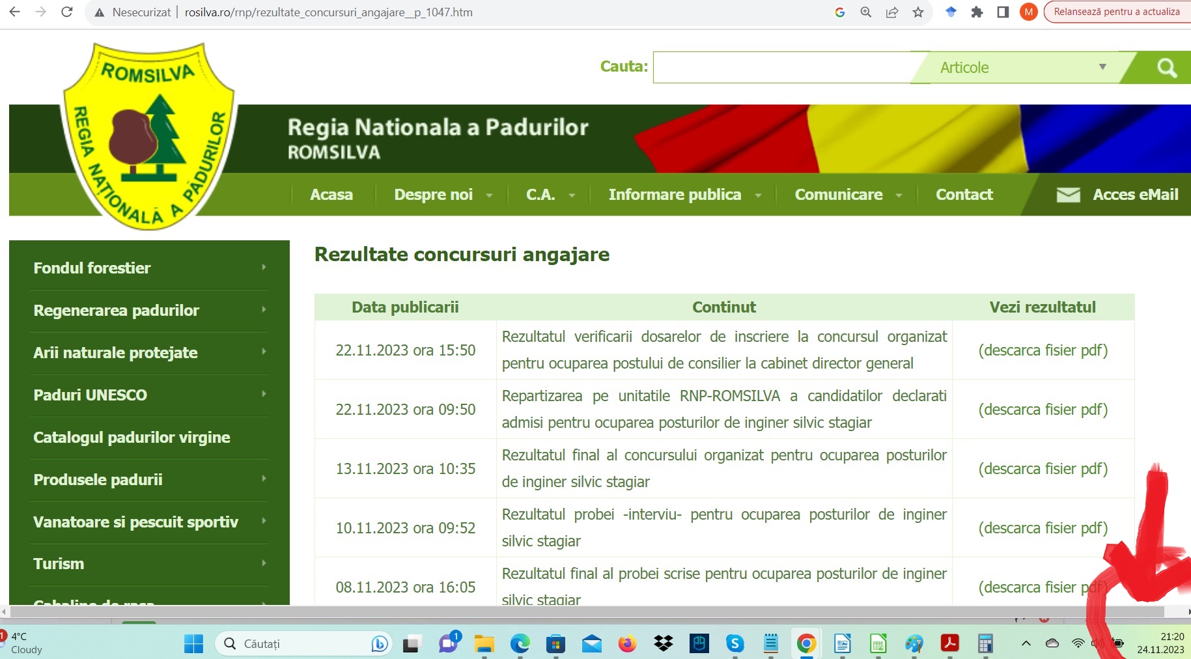Image resolution: width=1191 pixels, height=659 pixels.
Task: Go to the Acasa menu item
Action: tap(331, 195)
